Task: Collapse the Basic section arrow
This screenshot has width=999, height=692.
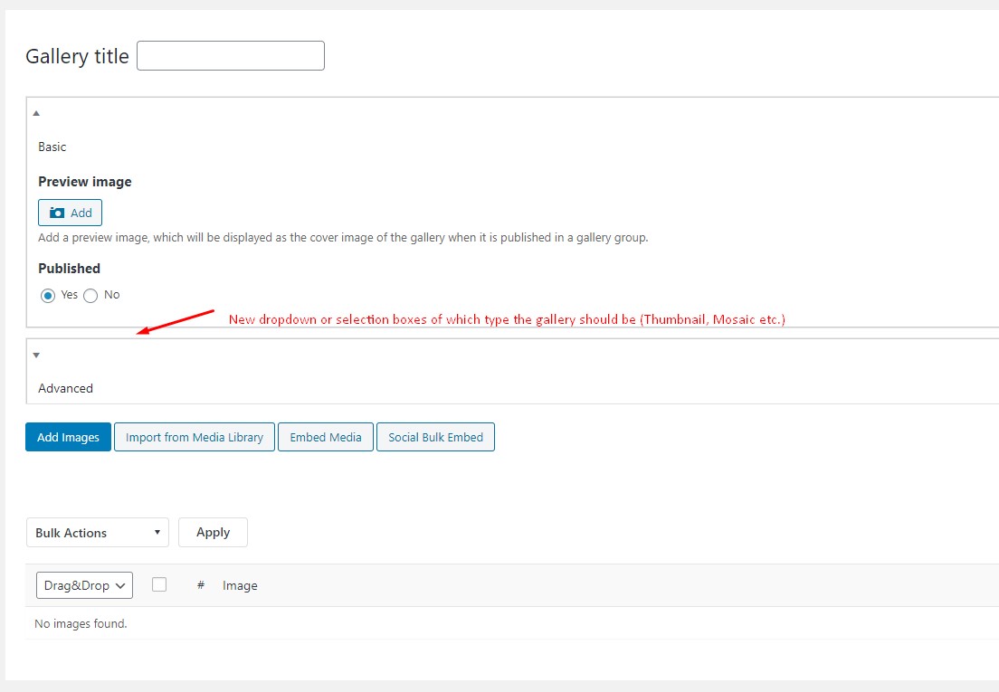Action: [36, 113]
